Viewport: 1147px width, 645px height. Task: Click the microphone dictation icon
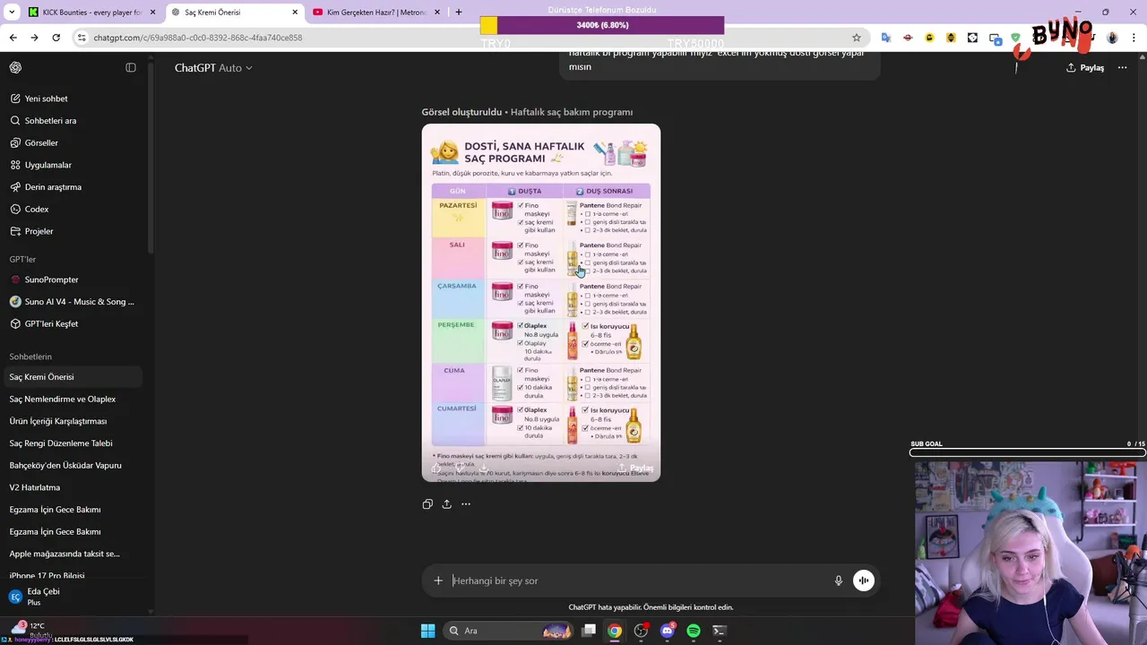click(839, 580)
